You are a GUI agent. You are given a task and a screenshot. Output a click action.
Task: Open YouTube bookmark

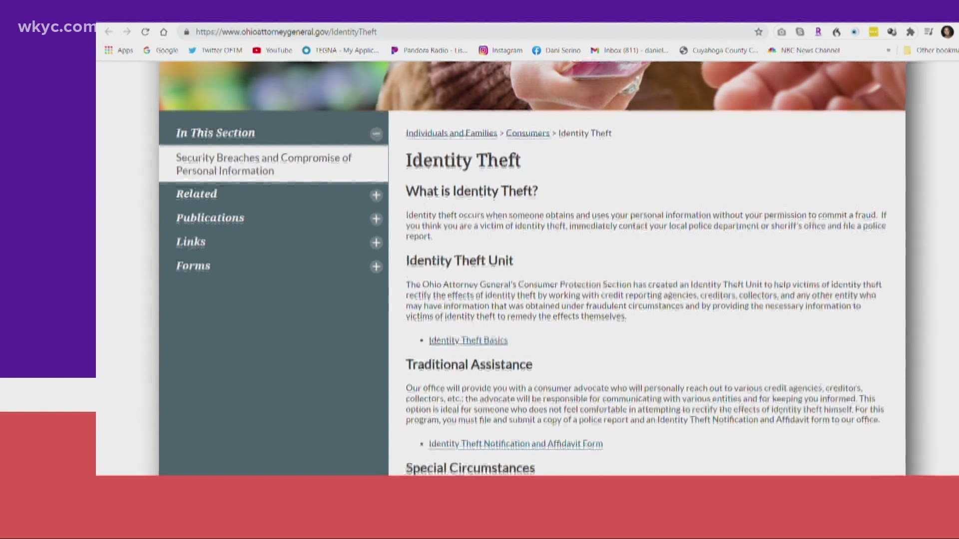(x=272, y=50)
